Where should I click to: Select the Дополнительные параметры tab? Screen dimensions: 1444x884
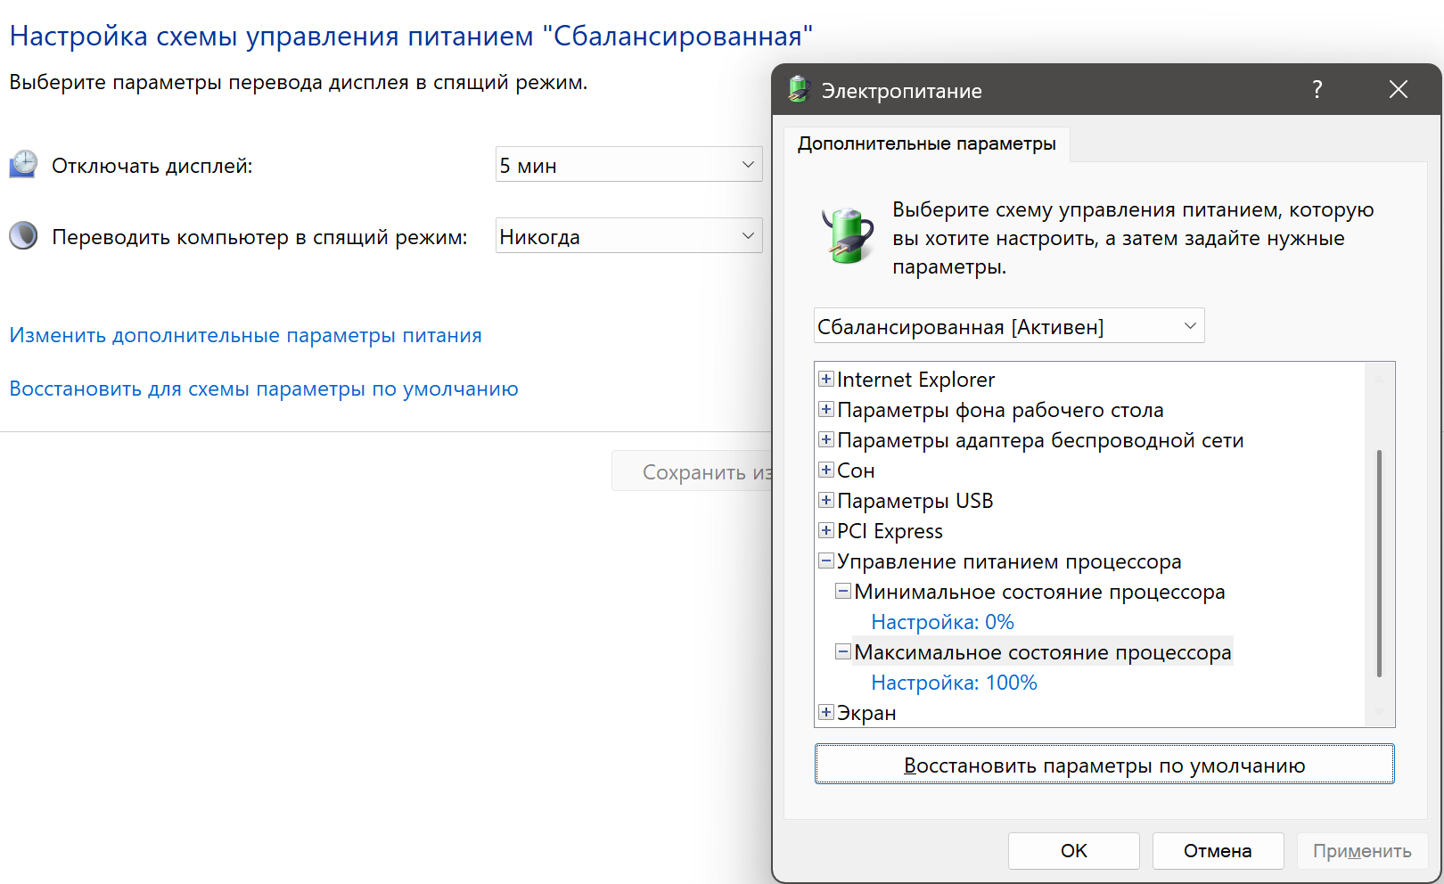926,144
